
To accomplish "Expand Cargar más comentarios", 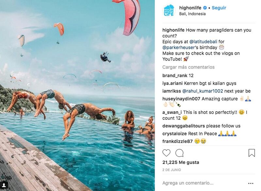I will point(189,67).
